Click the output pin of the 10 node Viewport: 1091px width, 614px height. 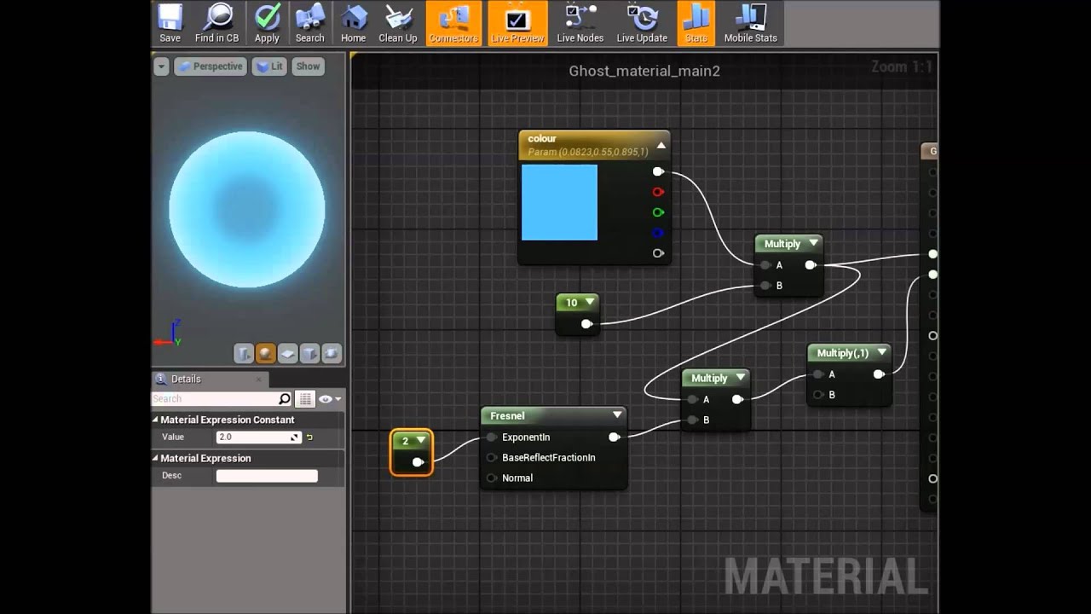586,323
